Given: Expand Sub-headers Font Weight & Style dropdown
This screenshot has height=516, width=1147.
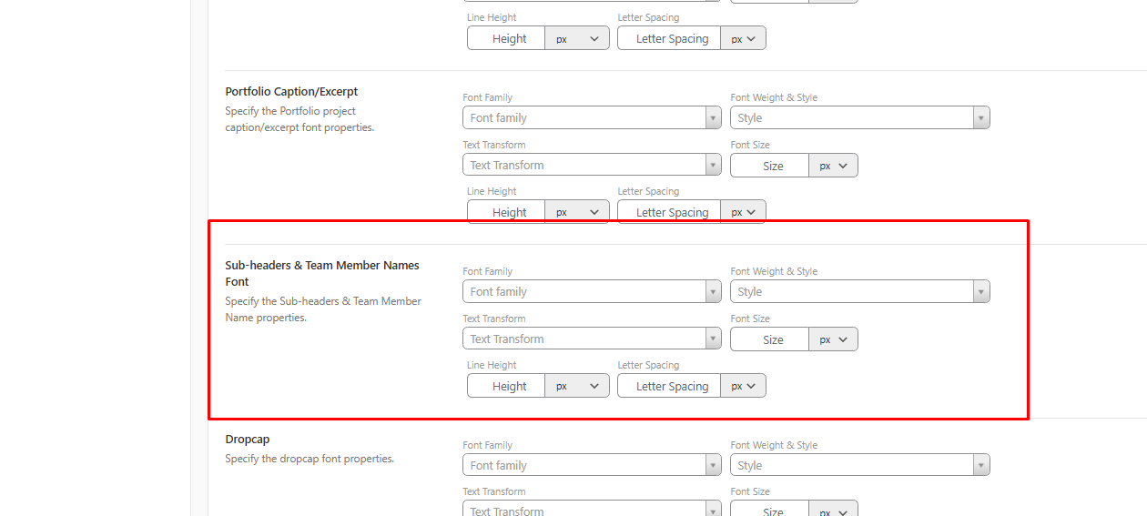Looking at the screenshot, I should 859,292.
